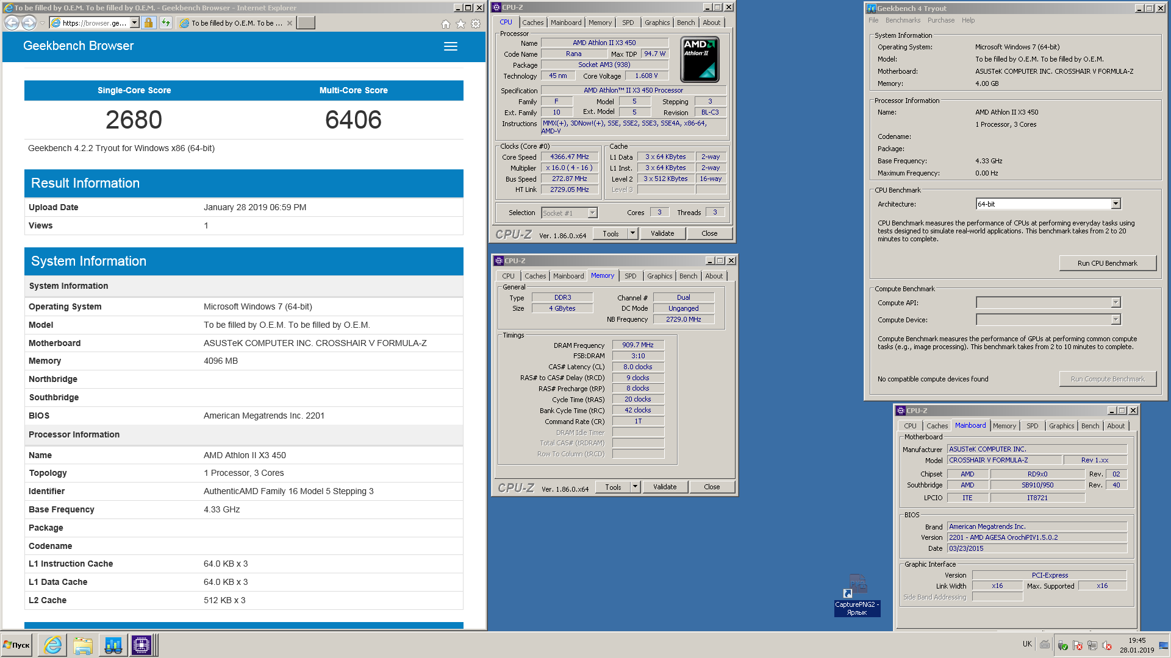Viewport: 1171px width, 658px height.
Task: Open the Purchase menu in Geekbench 4
Action: (x=941, y=20)
